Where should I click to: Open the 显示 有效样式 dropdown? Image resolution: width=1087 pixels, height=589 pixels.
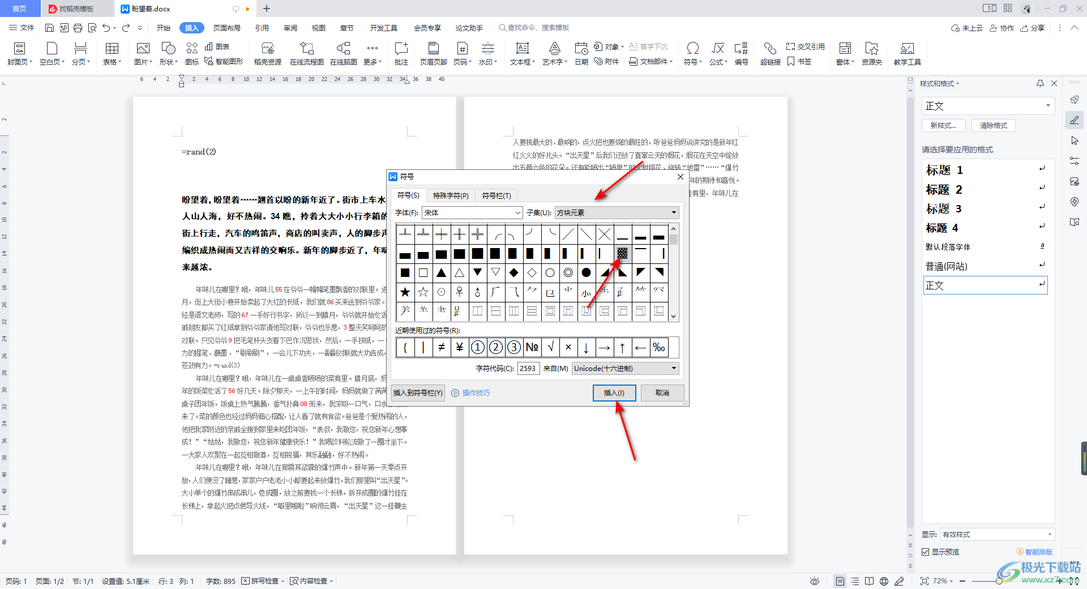997,534
